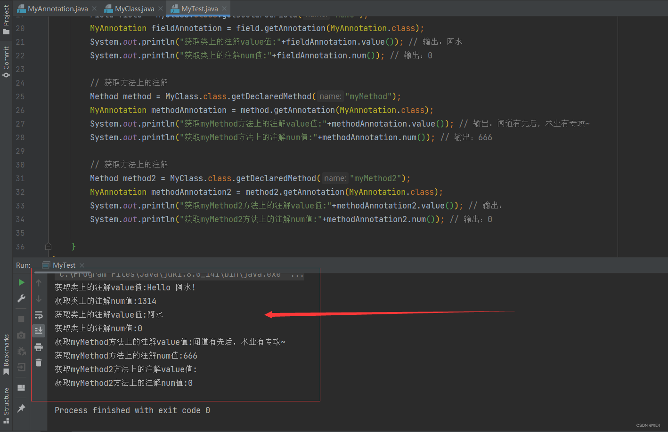Toggle Soft-Wrap in console output
The width and height of the screenshot is (668, 432).
pos(39,315)
